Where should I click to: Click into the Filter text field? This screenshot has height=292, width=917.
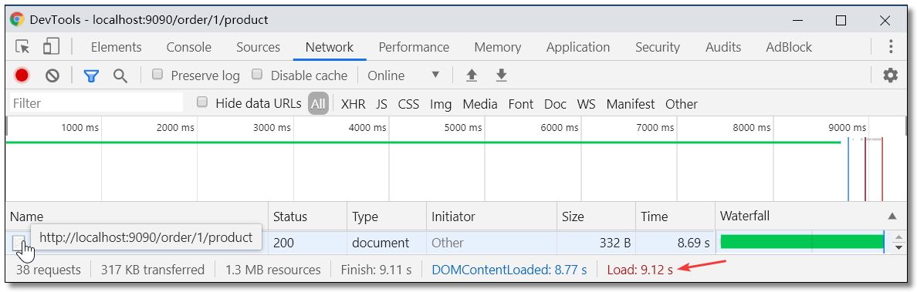click(96, 103)
